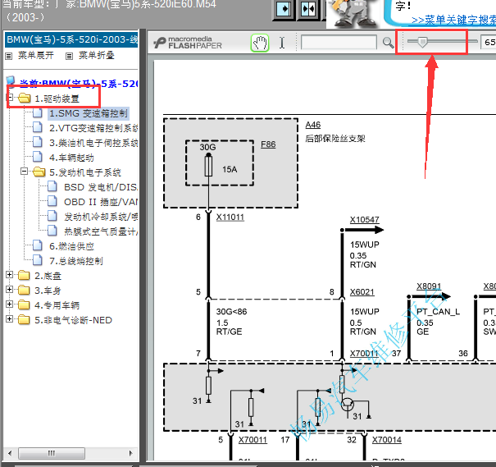Select the text selection cursor tool
The width and height of the screenshot is (496, 467).
(x=281, y=43)
